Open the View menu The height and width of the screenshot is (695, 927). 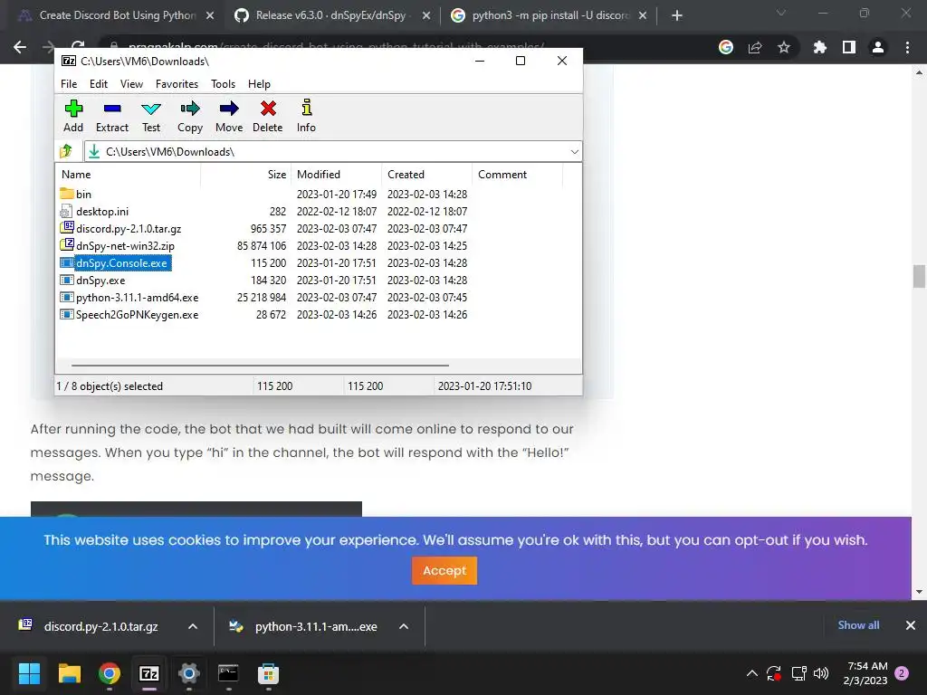[x=131, y=84]
